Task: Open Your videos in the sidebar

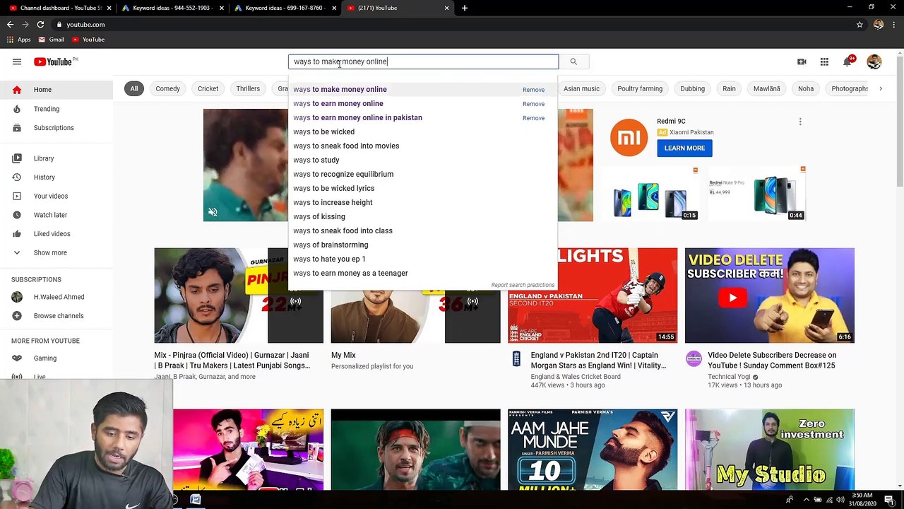Action: [x=56, y=196]
